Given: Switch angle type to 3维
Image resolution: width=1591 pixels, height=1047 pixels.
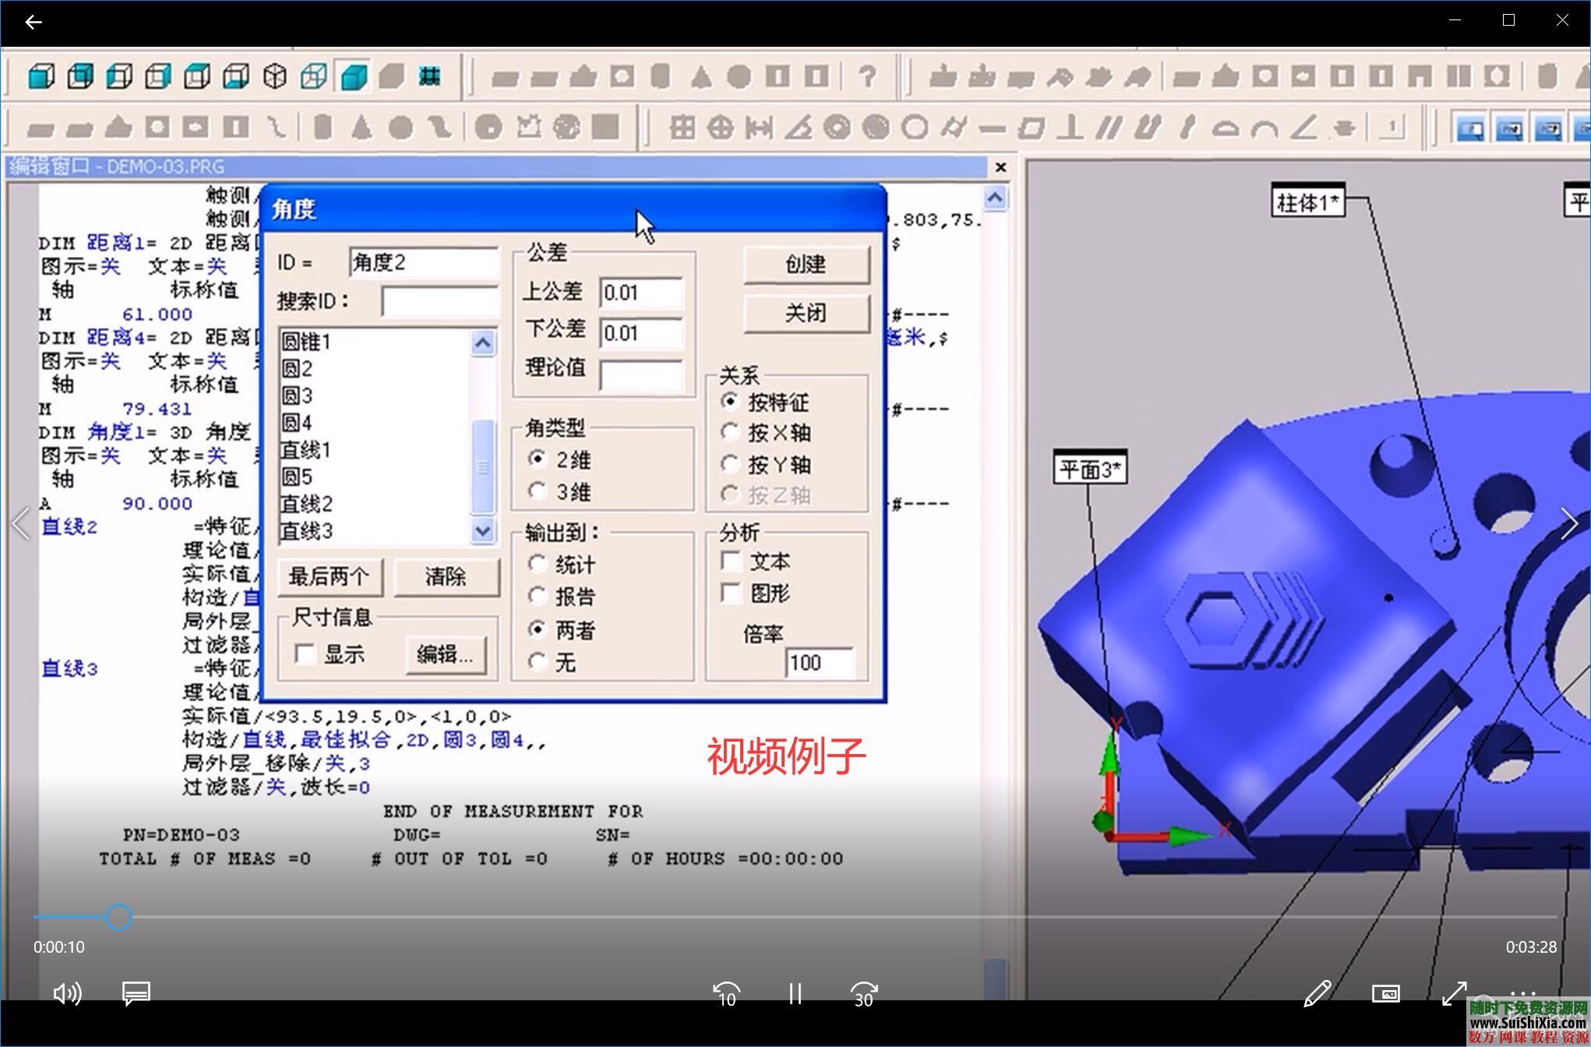Looking at the screenshot, I should (x=538, y=491).
